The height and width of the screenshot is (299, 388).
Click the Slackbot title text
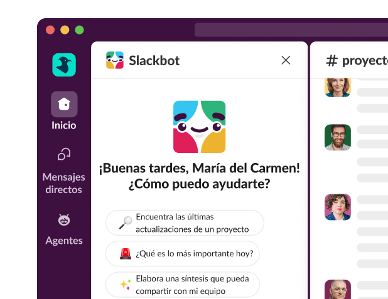click(154, 61)
